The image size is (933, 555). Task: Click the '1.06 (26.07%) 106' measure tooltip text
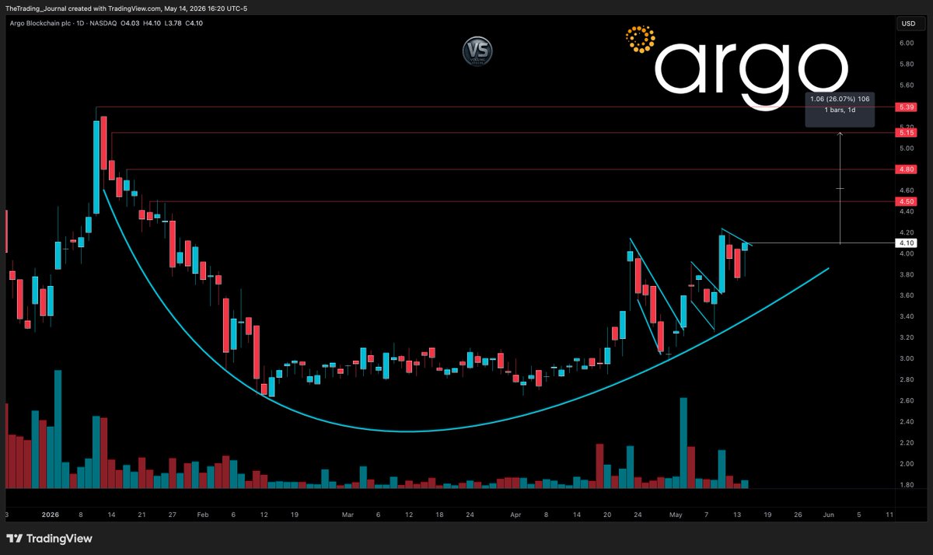[x=840, y=99]
